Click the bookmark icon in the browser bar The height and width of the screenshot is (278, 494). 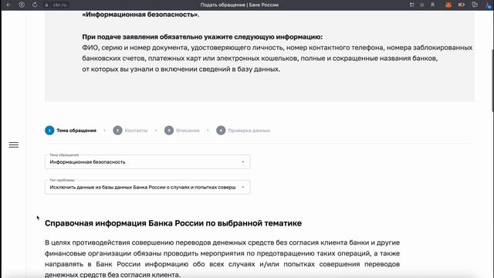pyautogui.click(x=433, y=5)
